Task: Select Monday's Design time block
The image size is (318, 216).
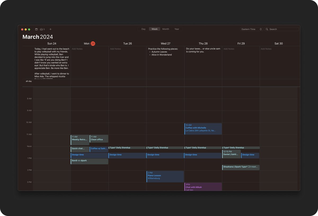Action: [89, 155]
